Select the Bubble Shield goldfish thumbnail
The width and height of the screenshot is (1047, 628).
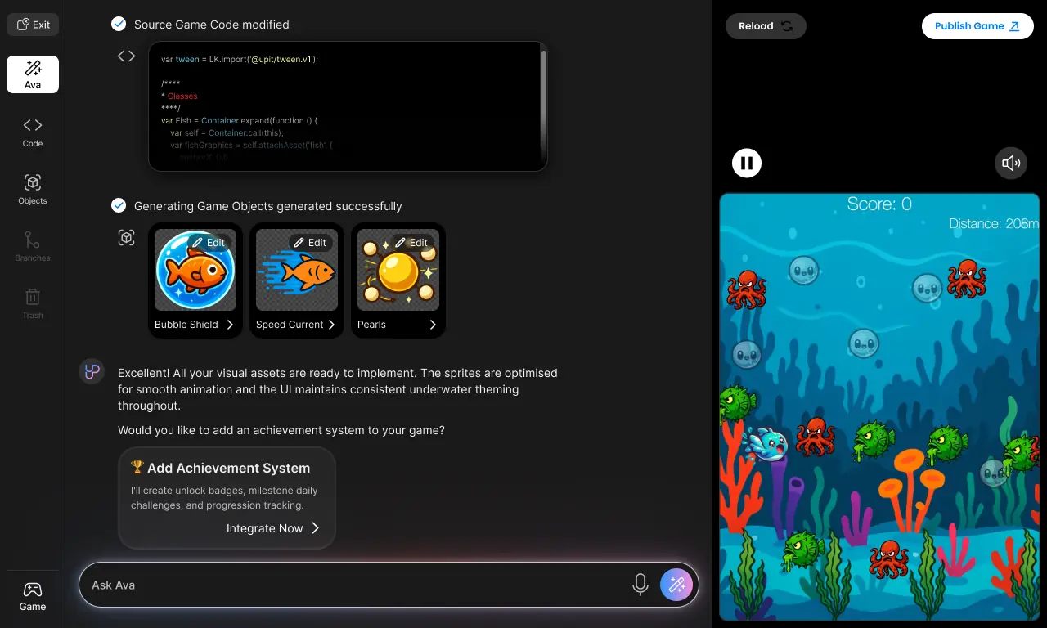pos(195,270)
